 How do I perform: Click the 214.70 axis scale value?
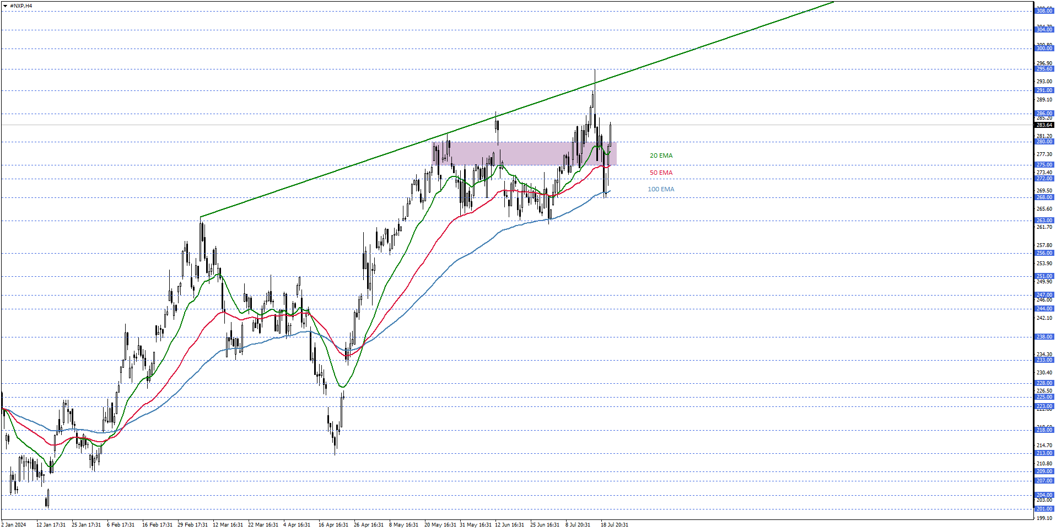click(1044, 446)
